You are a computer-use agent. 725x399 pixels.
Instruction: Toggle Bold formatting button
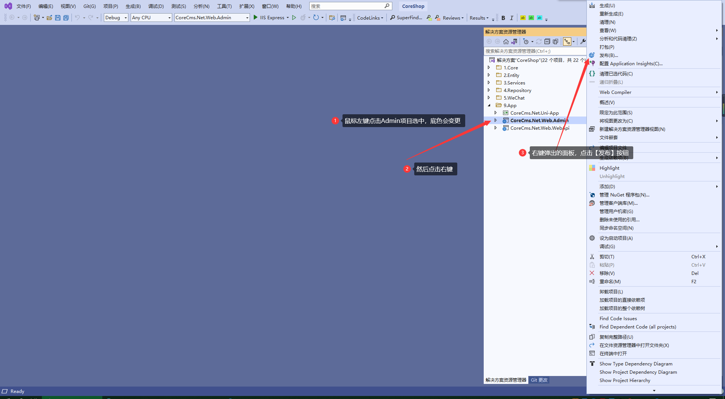pos(503,18)
